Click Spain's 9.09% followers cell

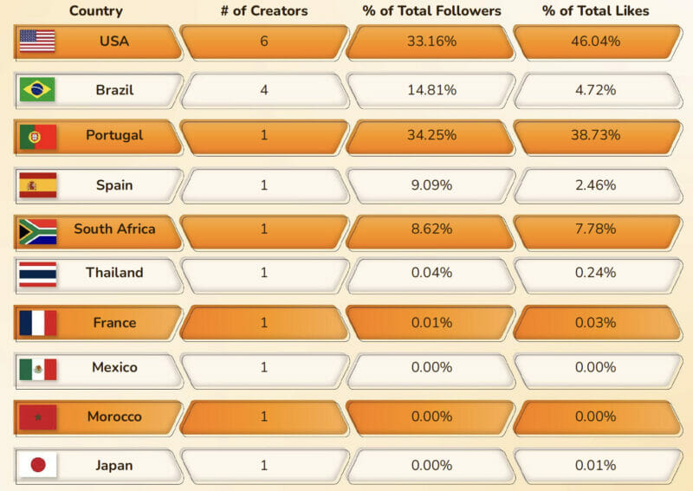coord(431,184)
